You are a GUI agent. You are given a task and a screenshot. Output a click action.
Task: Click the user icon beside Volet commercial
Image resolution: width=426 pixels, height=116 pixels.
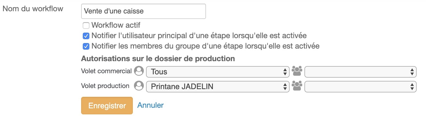point(139,71)
